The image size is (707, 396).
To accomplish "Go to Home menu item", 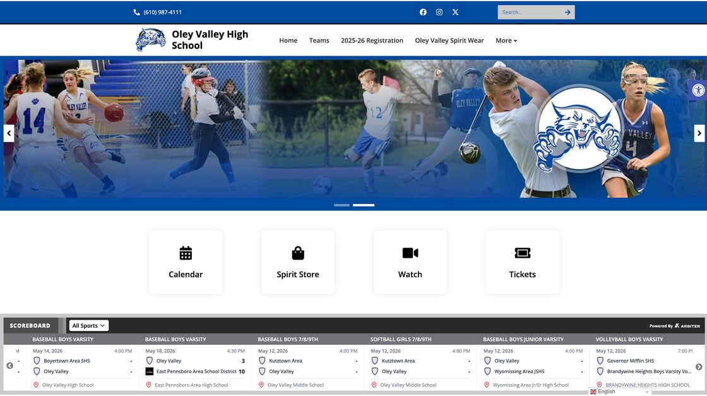I will pos(288,40).
